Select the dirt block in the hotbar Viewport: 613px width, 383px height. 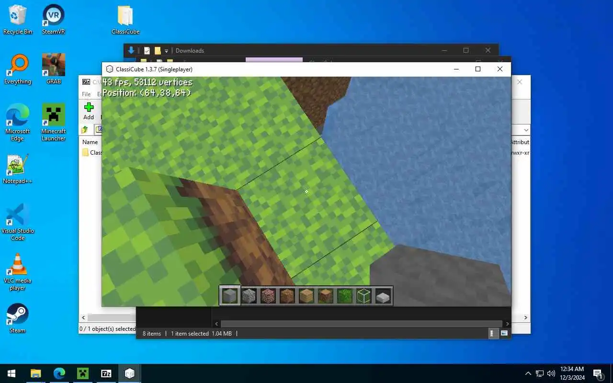[287, 296]
